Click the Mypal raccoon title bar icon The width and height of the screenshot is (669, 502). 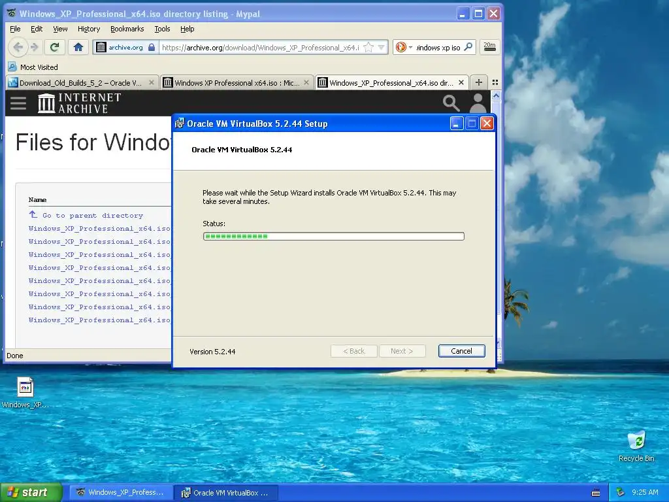point(12,13)
